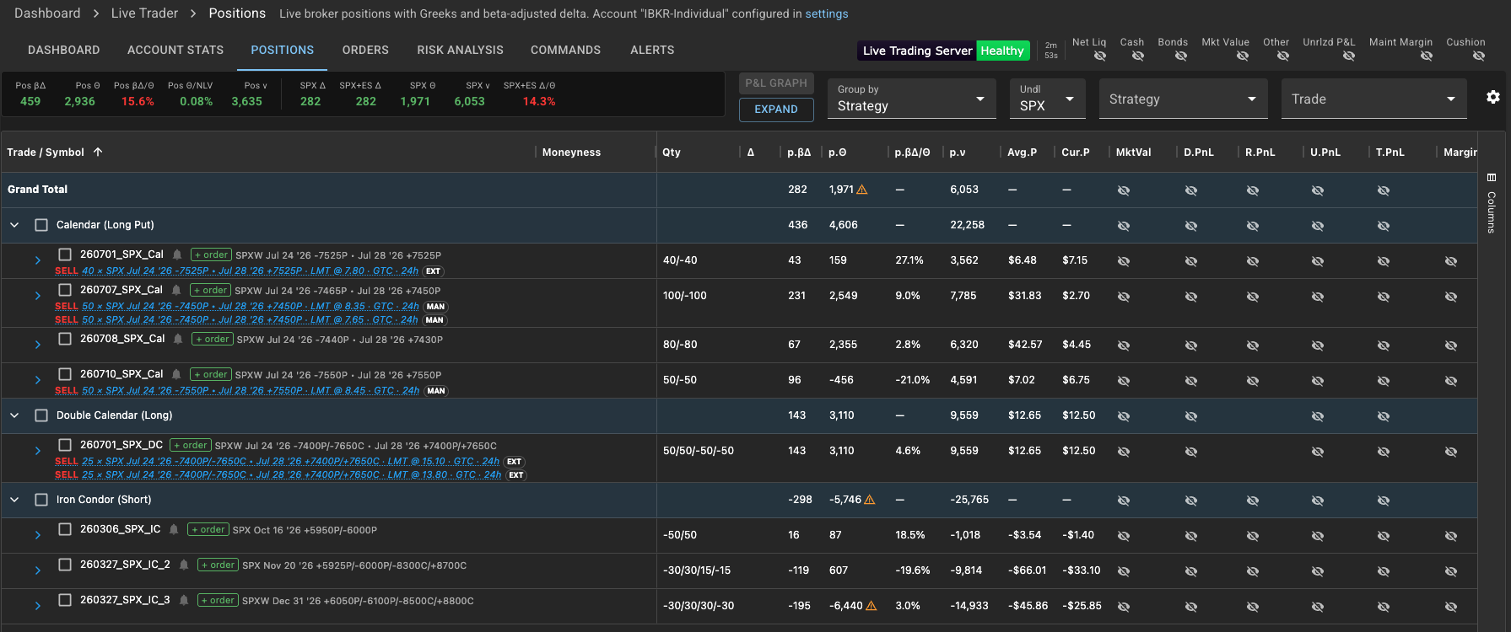Open the table settings gear icon
The height and width of the screenshot is (632, 1511).
1493,97
